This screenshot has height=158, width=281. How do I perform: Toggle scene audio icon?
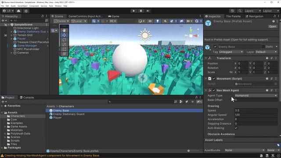pyautogui.click(x=165, y=21)
